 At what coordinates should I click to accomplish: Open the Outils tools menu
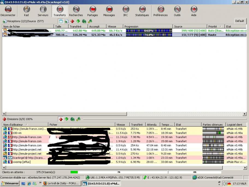[x=177, y=11]
